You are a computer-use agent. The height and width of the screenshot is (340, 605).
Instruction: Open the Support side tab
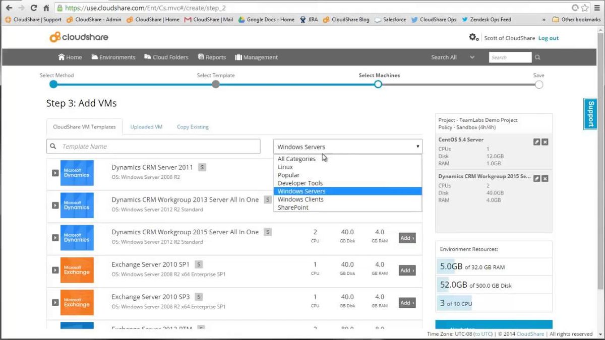(590, 114)
